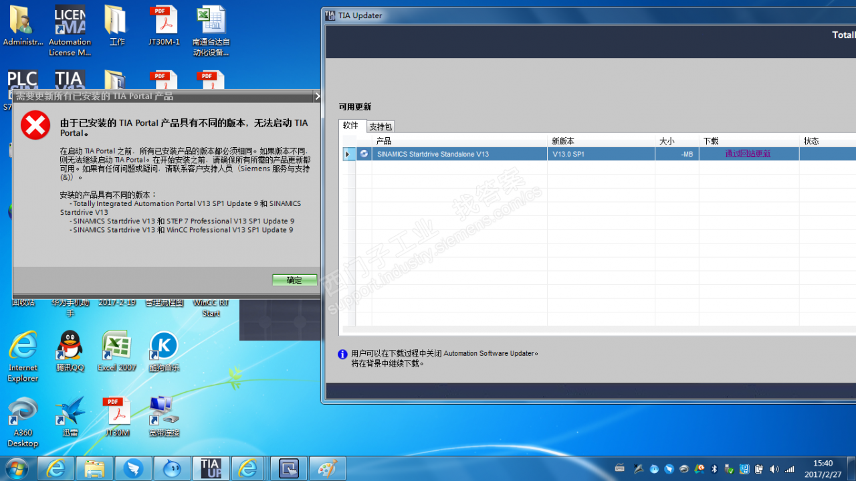The height and width of the screenshot is (481, 856).
Task: Click the Bluetooth tray icon
Action: [x=714, y=469]
